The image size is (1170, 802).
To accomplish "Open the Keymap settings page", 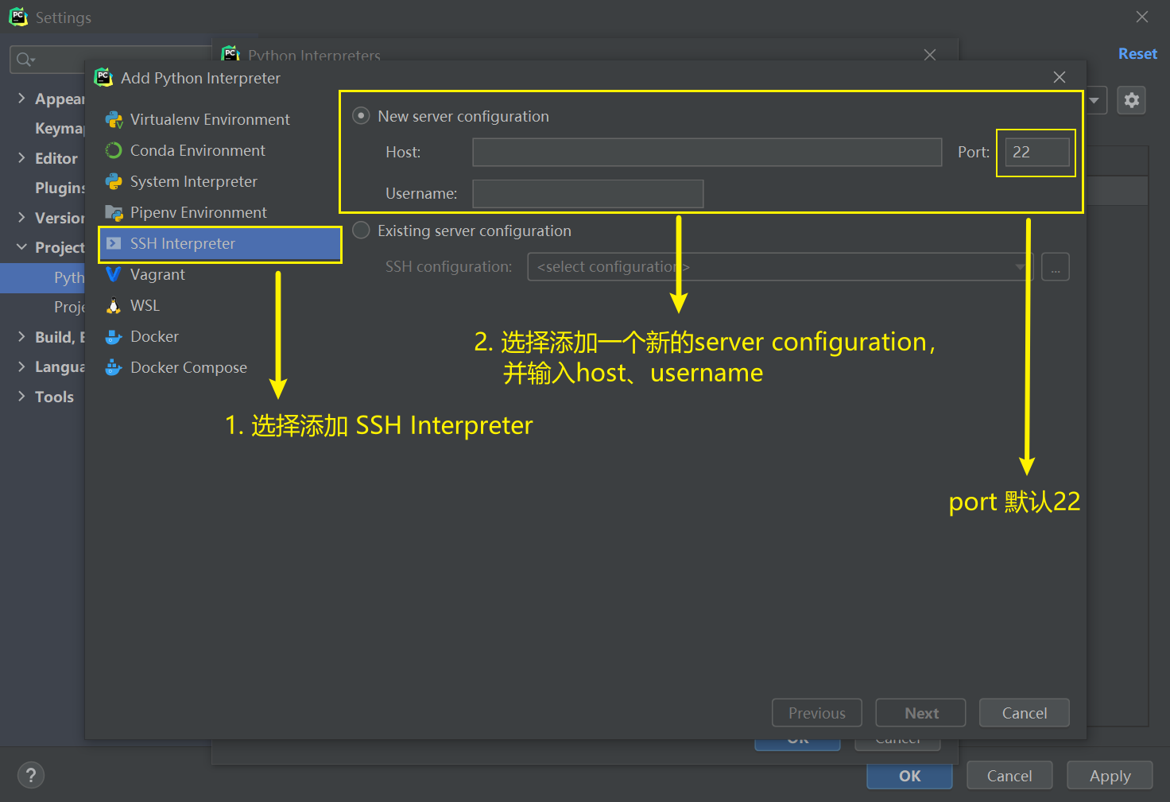I will coord(59,129).
